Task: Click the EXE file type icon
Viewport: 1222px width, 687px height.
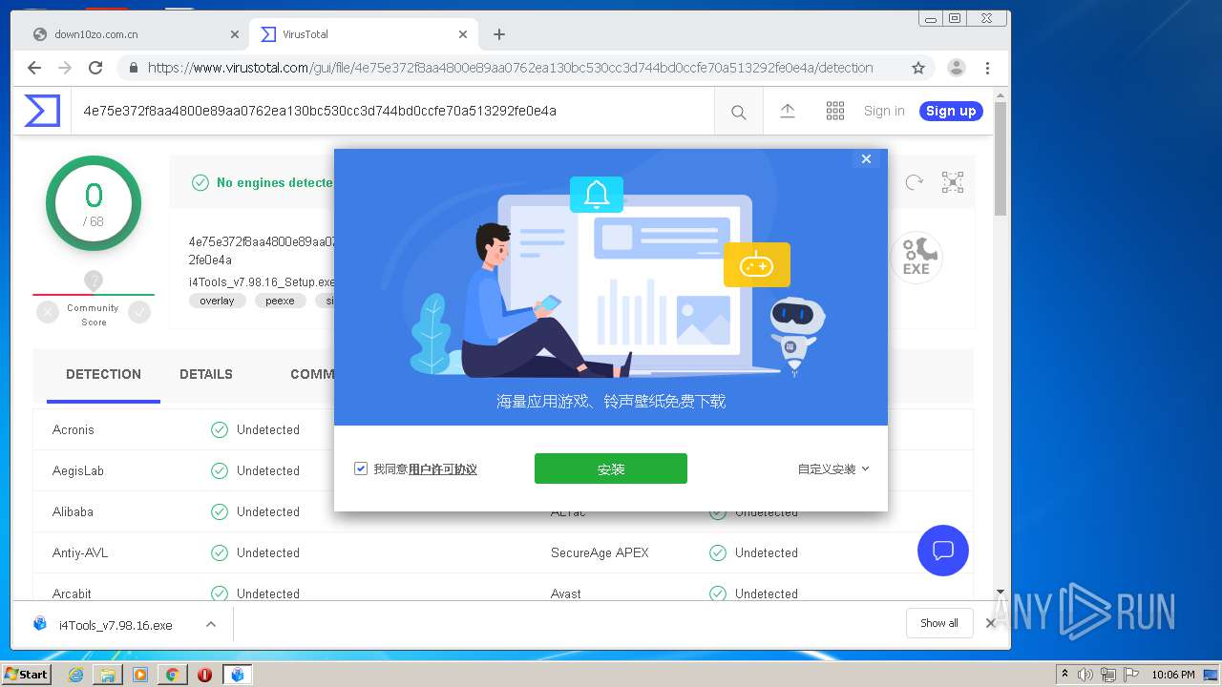Action: [916, 256]
